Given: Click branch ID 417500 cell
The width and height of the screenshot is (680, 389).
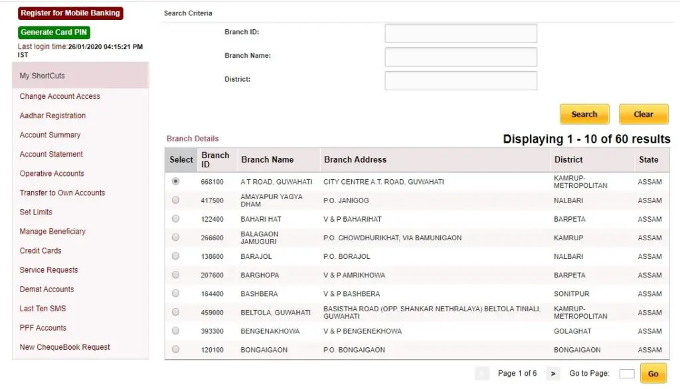Looking at the screenshot, I should click(x=212, y=200).
